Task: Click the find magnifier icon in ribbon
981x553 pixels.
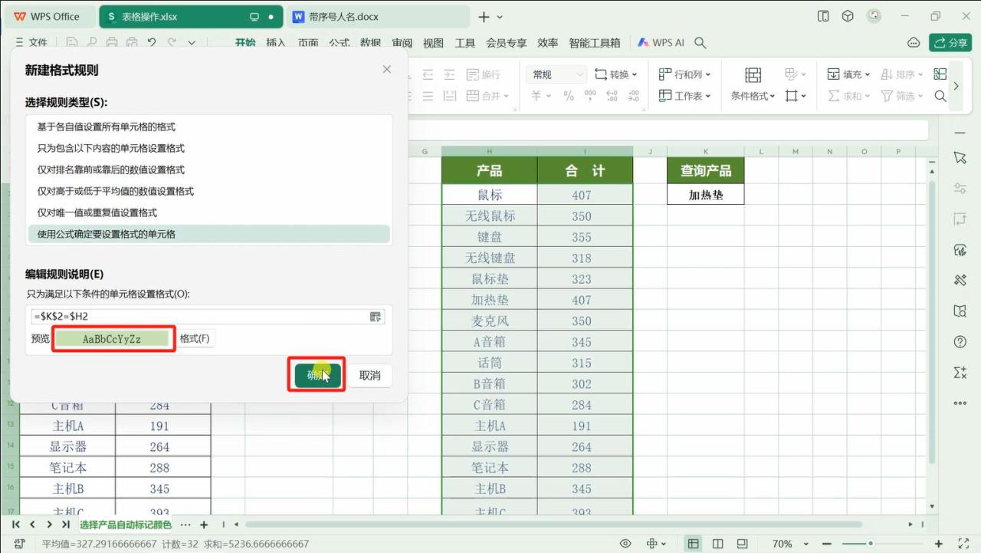Action: coord(940,96)
